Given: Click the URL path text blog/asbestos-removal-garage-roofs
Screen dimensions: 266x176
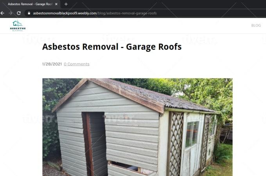Looking at the screenshot, I should (x=127, y=13).
